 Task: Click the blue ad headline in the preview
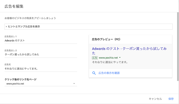(x=129, y=51)
